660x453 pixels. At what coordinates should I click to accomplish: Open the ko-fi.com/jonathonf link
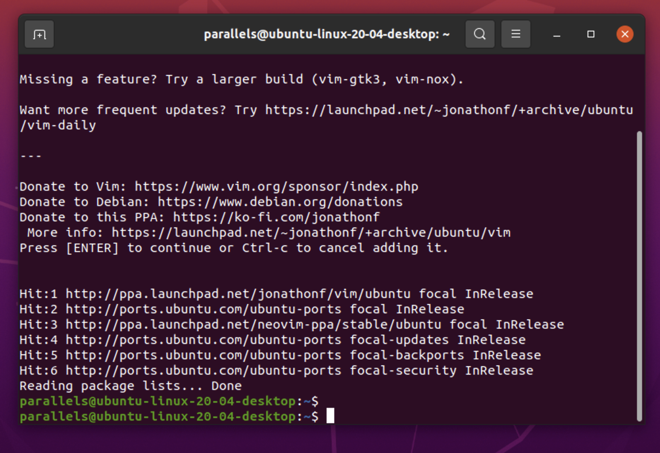pyautogui.click(x=276, y=217)
